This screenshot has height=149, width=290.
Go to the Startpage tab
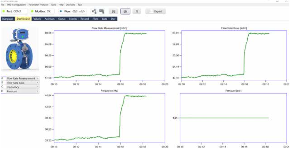[8, 19]
